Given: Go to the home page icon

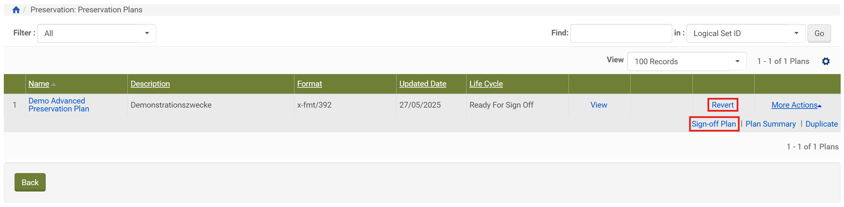Looking at the screenshot, I should point(16,10).
